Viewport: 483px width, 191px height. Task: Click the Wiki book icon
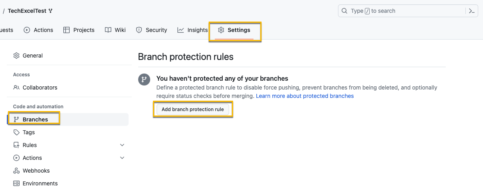(108, 30)
